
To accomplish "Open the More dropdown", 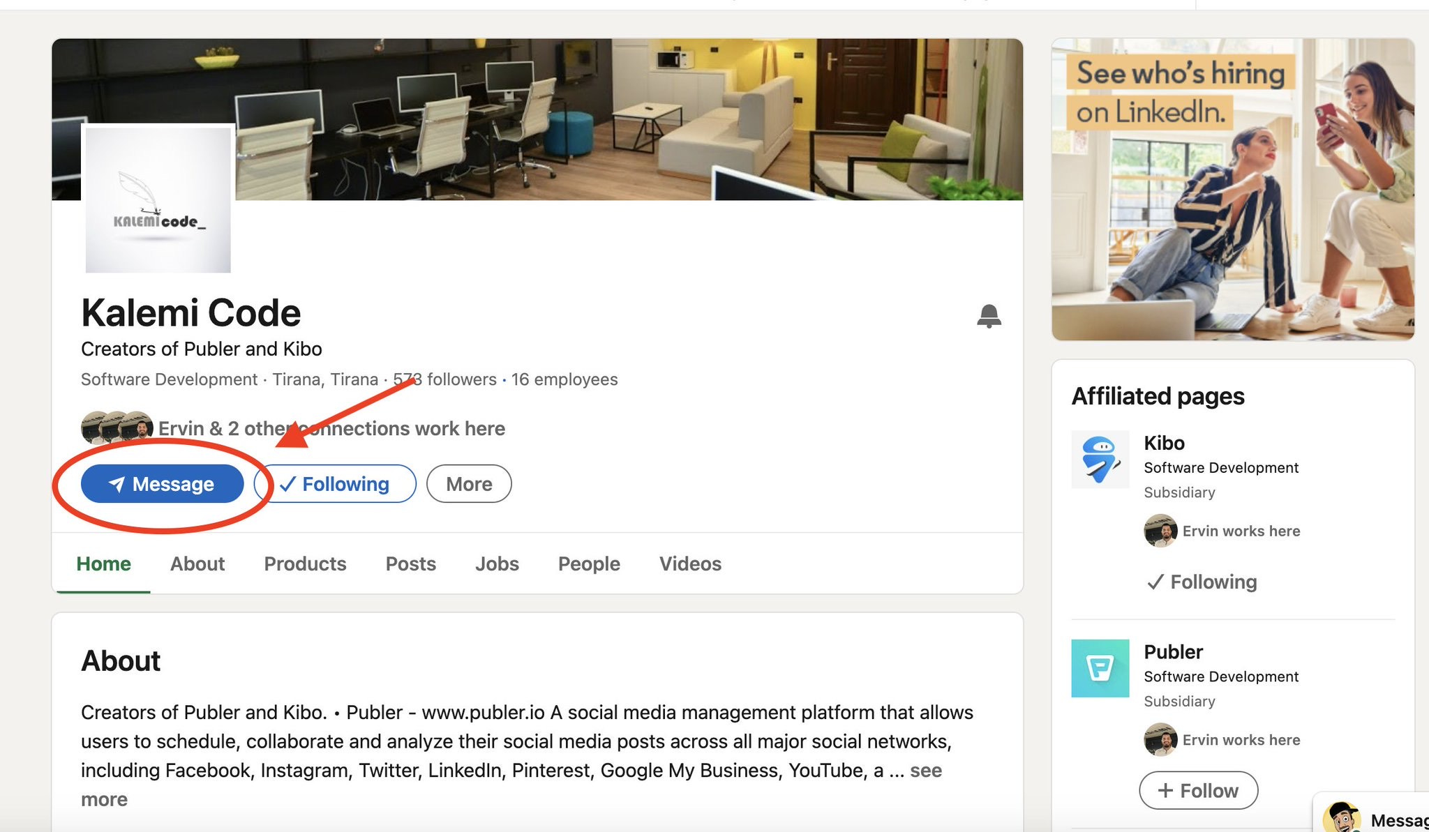I will point(469,483).
